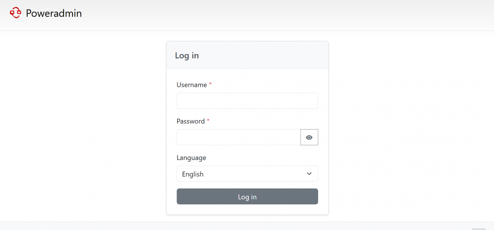Click inside the Password text box
Screen dimensions: 494x230
click(x=238, y=137)
